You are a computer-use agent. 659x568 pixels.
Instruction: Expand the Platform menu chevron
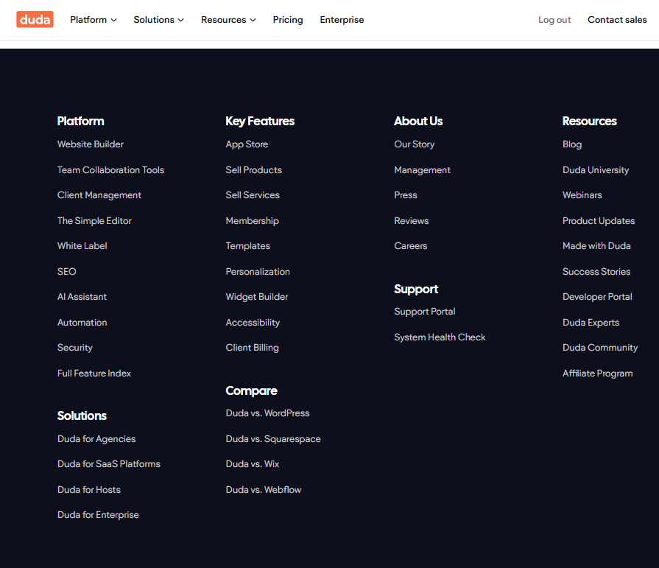[113, 20]
